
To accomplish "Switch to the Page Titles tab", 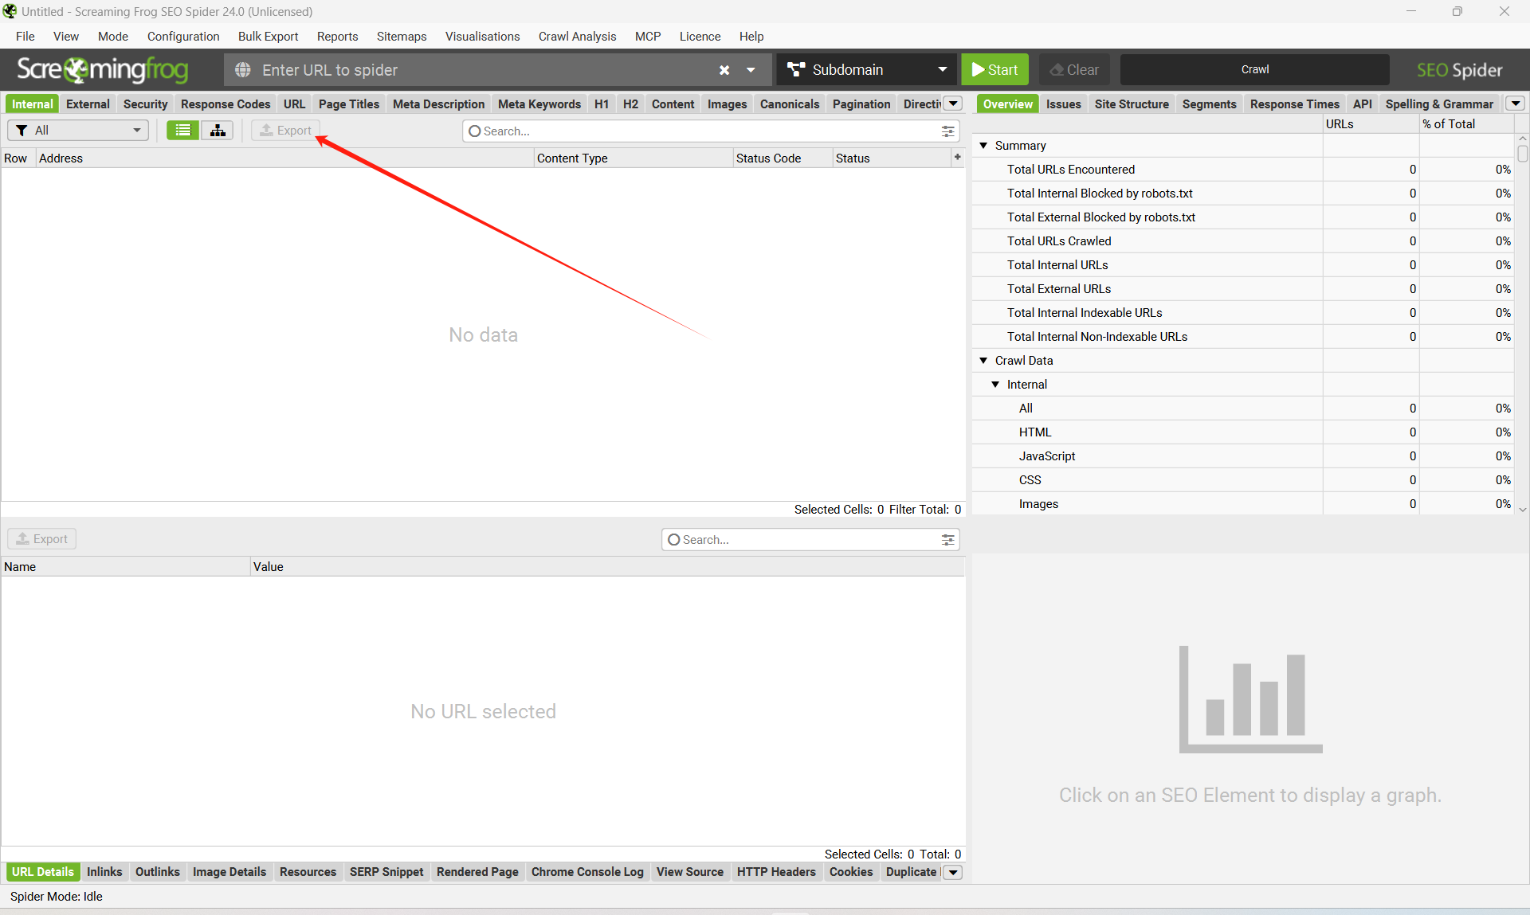I will point(349,104).
